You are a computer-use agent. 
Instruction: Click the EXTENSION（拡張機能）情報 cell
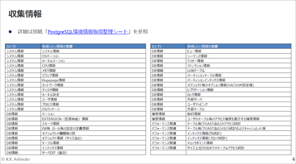pos(93,119)
